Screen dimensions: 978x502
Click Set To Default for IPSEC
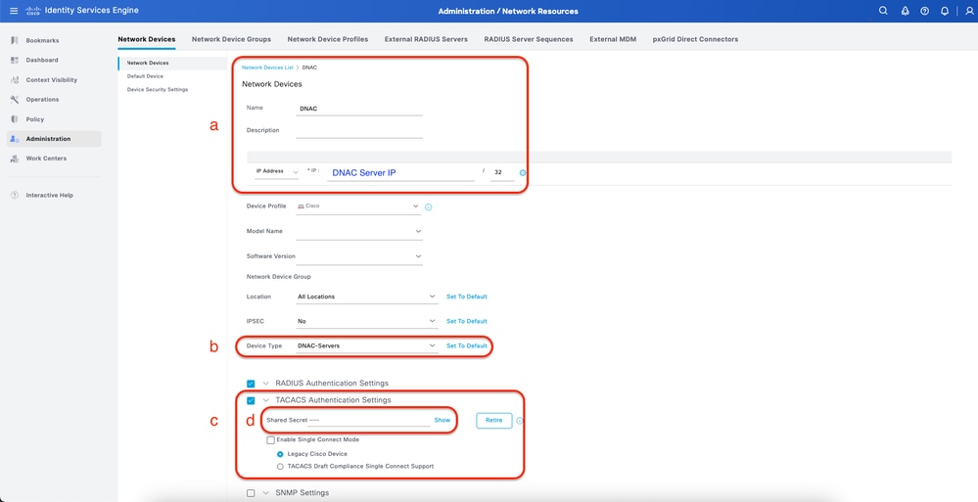tap(467, 321)
